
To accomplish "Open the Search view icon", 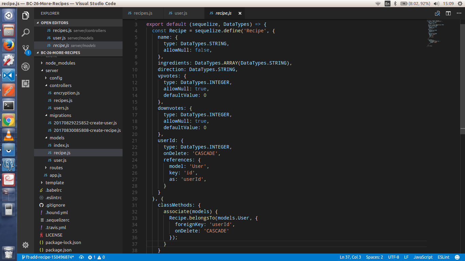I will tap(26, 33).
